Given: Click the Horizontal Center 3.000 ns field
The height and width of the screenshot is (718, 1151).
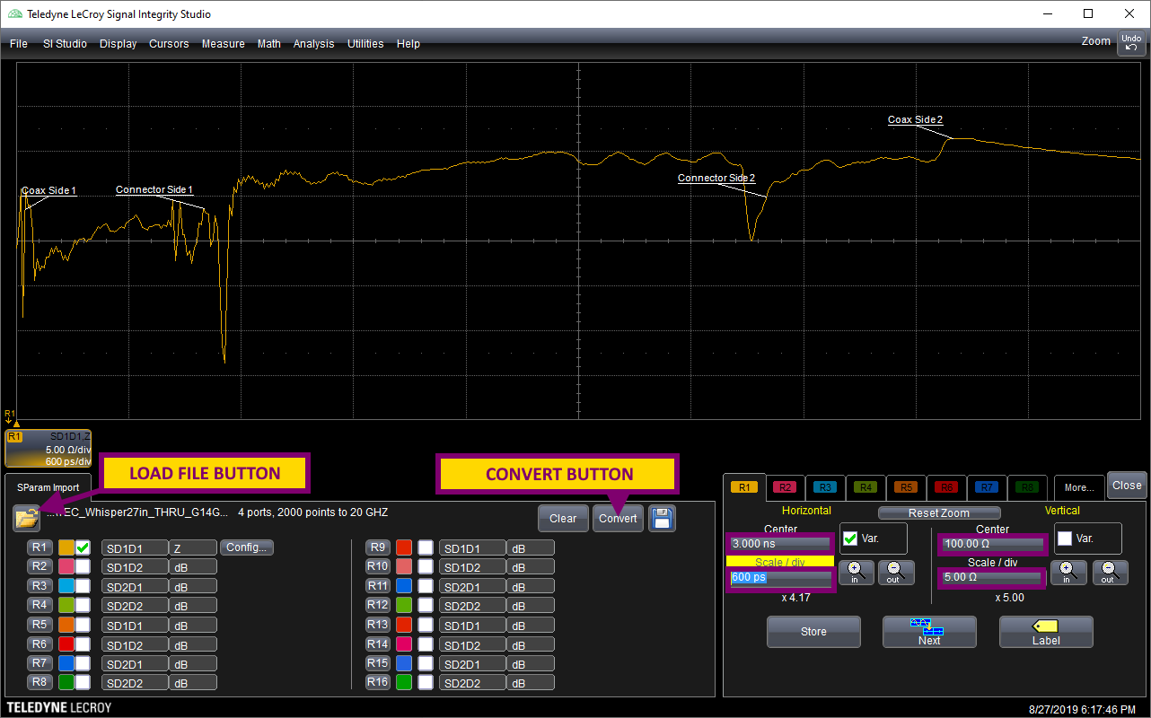Looking at the screenshot, I should click(780, 544).
